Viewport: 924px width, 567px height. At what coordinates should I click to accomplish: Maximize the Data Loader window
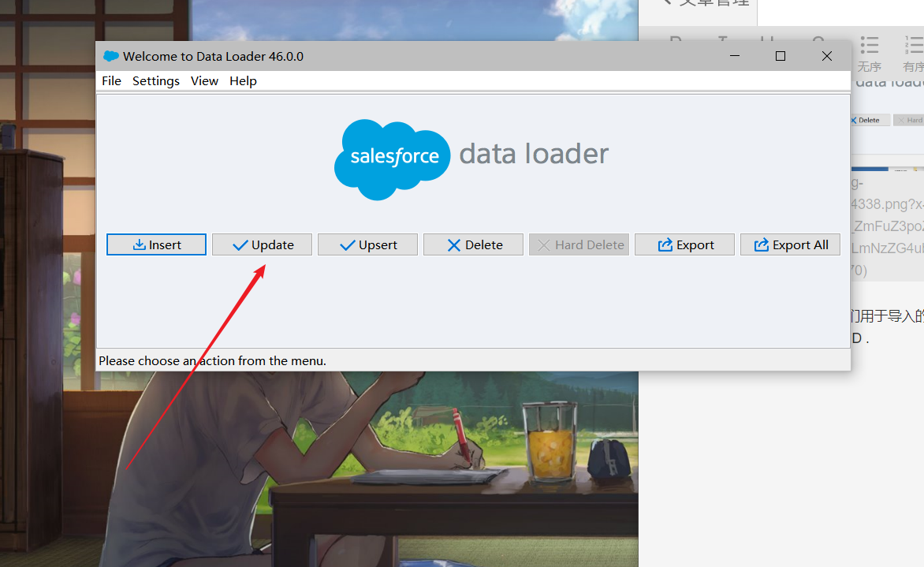(781, 56)
